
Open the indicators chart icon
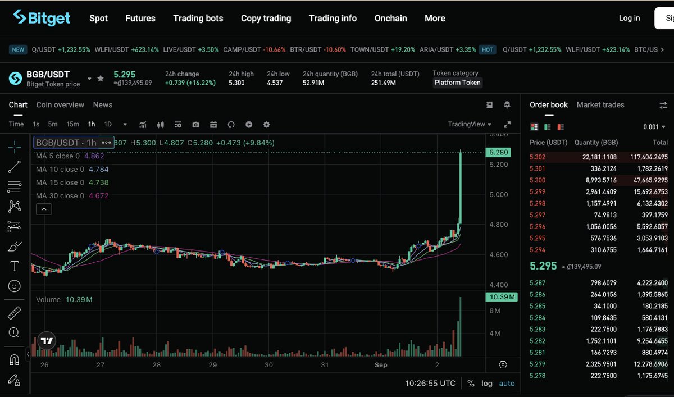(143, 124)
